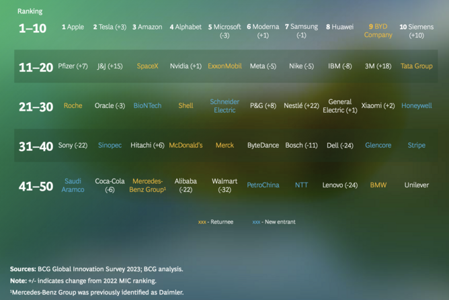Select 'PetroChina' new entrant
Viewport: 449px width, 300px height.
point(263,185)
